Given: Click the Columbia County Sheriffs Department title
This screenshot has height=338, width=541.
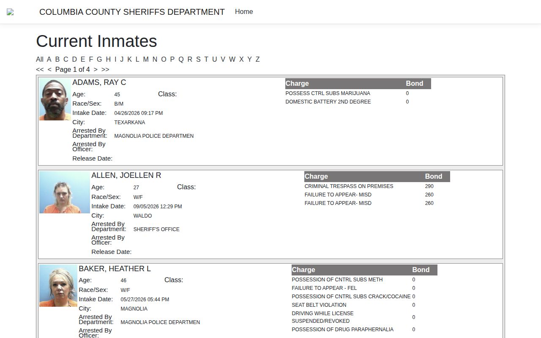Looking at the screenshot, I should pos(132,12).
